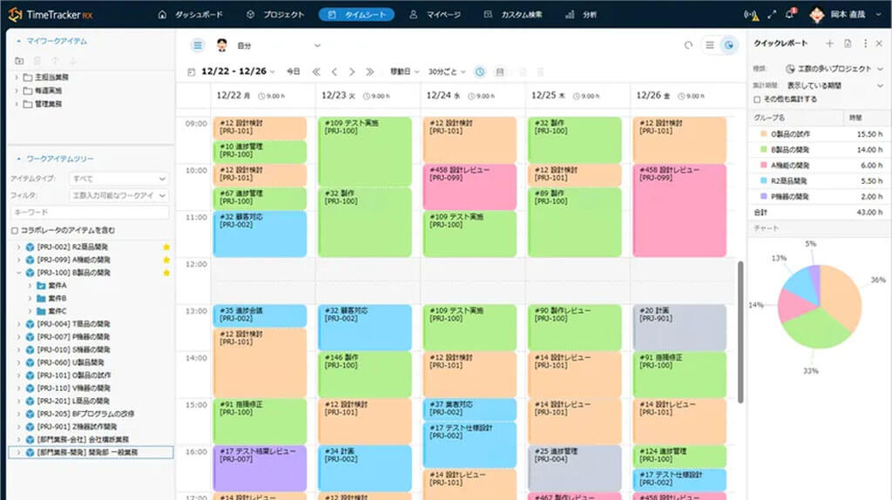
Task: Click the fullscreen expand arrows icon
Action: (772, 15)
